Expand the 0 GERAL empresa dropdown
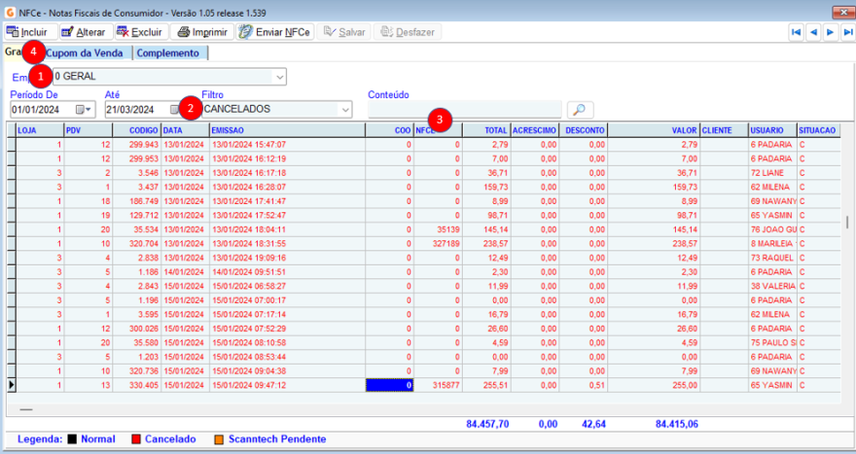 pos(279,77)
